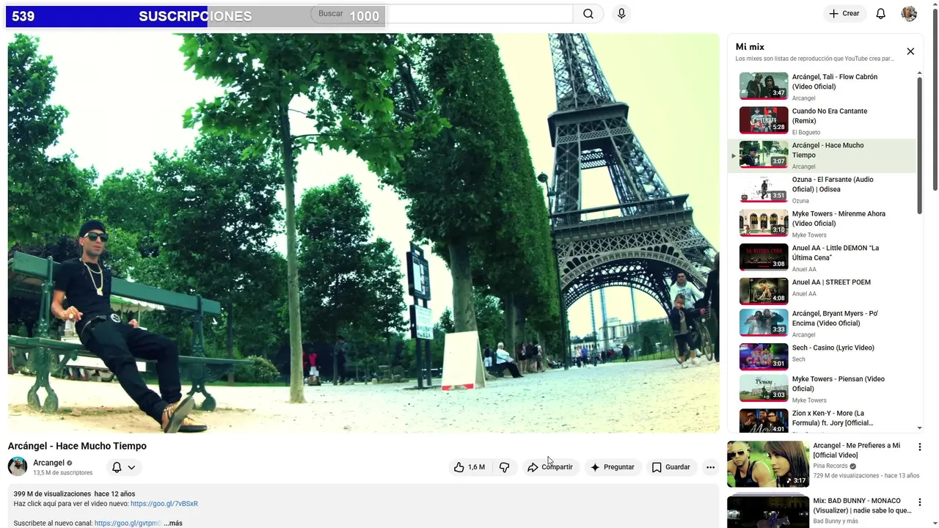Open the account avatar menu
Viewport: 939px width, 528px height.
coord(909,14)
